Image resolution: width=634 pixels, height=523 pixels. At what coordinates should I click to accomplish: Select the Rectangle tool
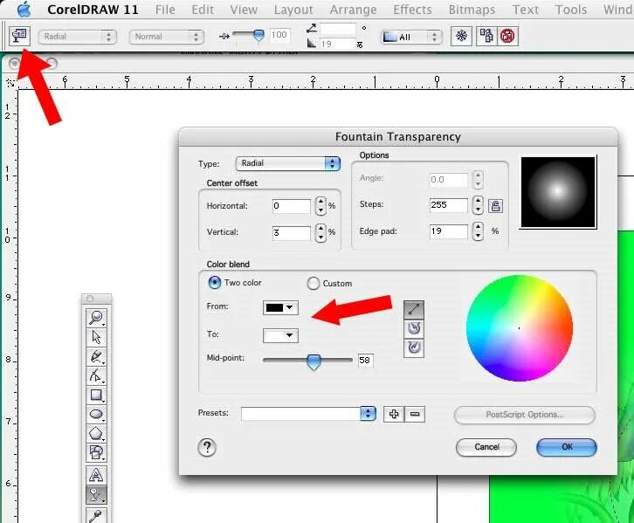(x=96, y=395)
